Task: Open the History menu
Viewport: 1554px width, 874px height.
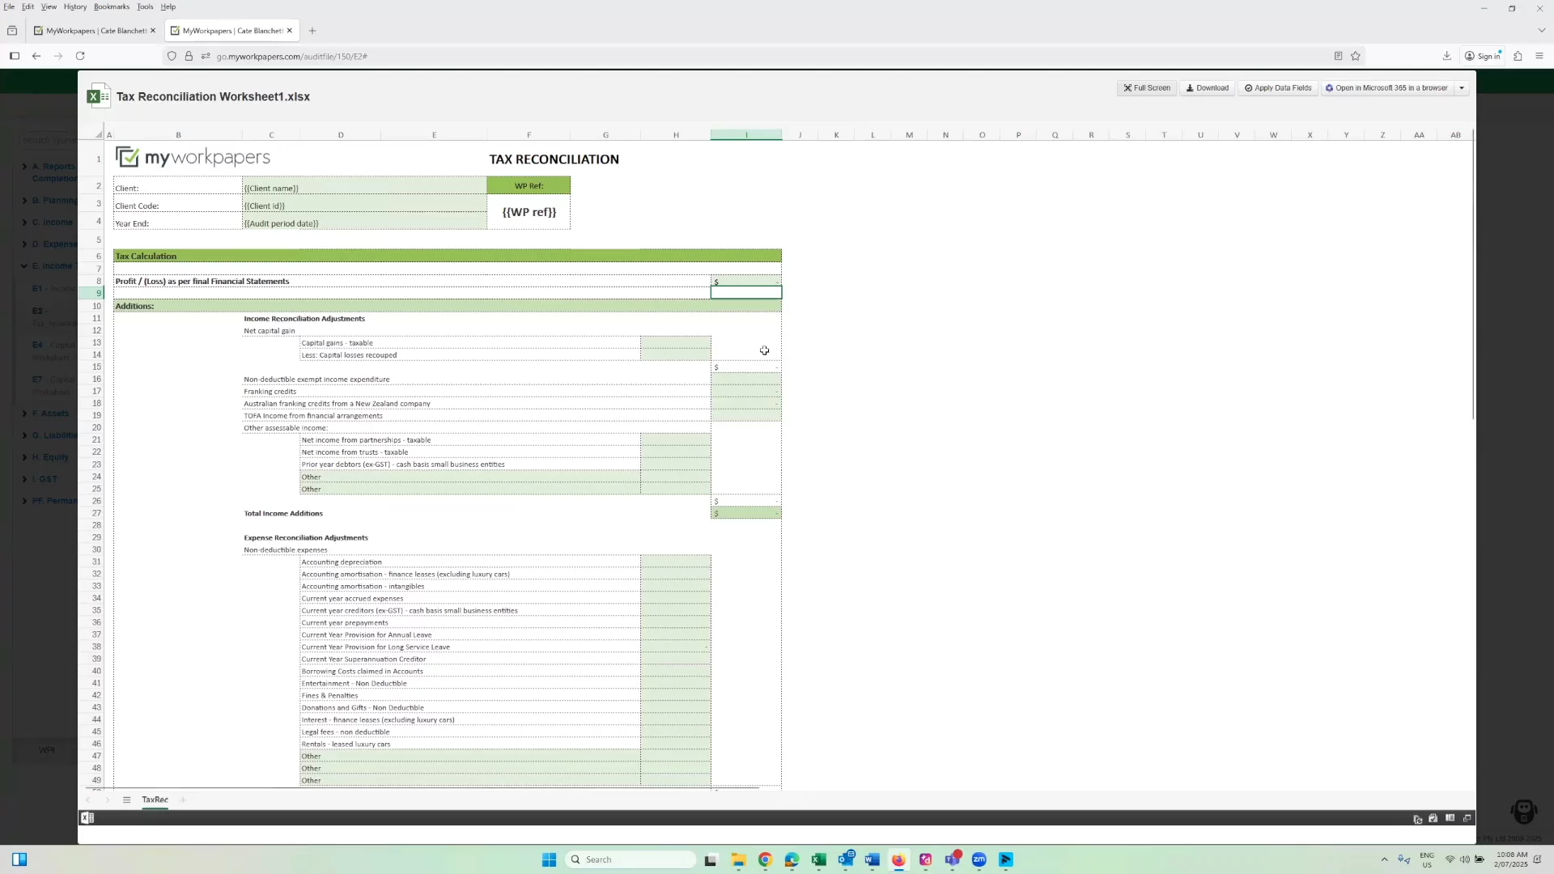Action: click(x=74, y=6)
